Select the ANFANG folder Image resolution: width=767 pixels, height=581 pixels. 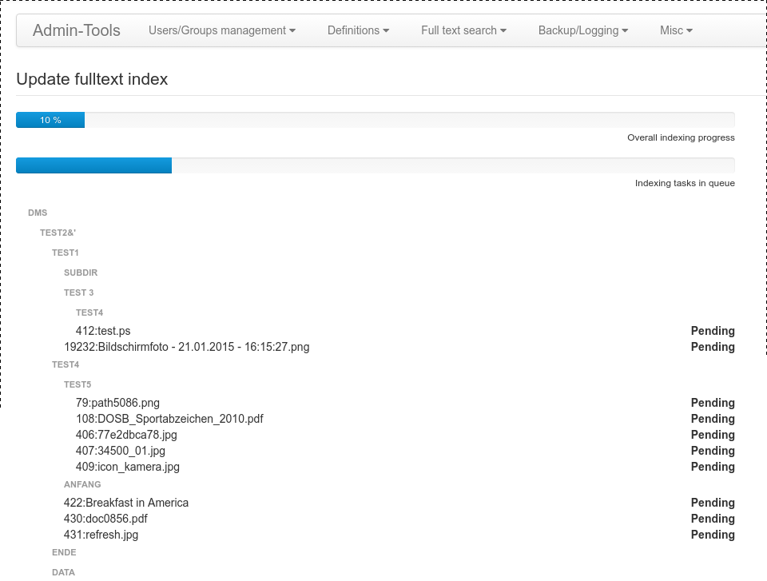click(x=82, y=485)
